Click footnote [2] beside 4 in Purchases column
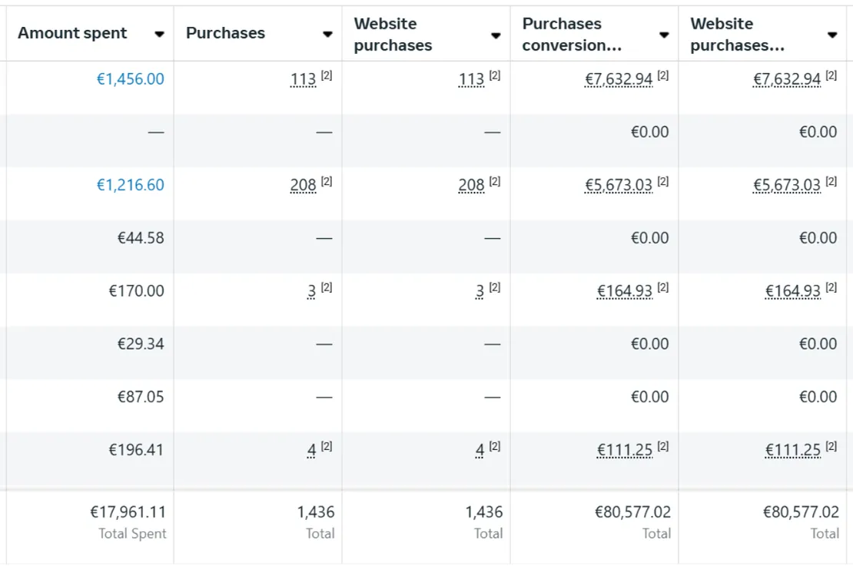Viewport: 853px width, 566px height. (x=327, y=446)
